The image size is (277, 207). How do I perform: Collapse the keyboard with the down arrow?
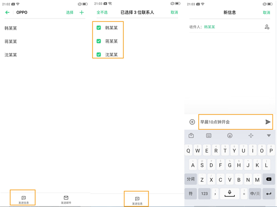tap(269, 135)
